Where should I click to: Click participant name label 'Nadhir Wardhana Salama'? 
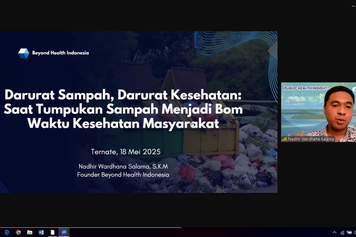click(311, 139)
